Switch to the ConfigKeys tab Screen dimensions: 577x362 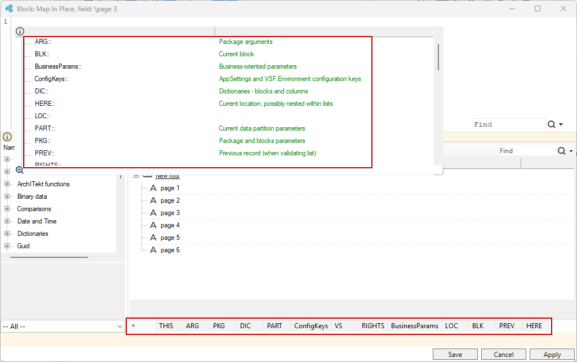point(311,326)
